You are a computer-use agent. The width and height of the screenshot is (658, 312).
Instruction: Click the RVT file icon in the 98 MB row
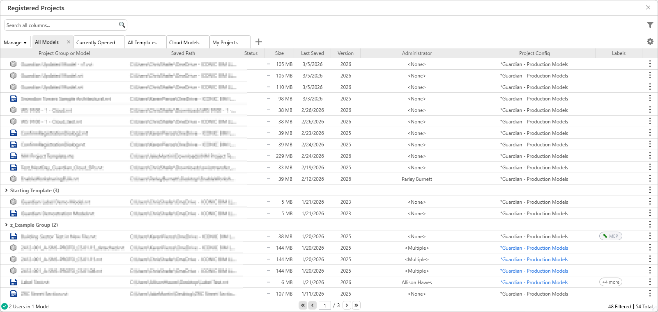[14, 98]
